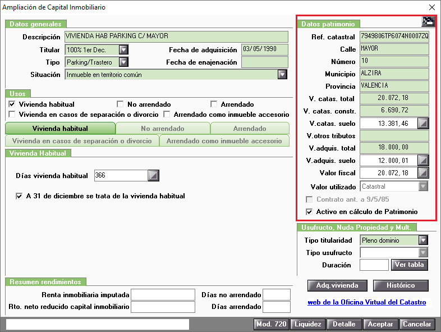Click the Histórico button
The image size is (441, 332).
click(401, 285)
